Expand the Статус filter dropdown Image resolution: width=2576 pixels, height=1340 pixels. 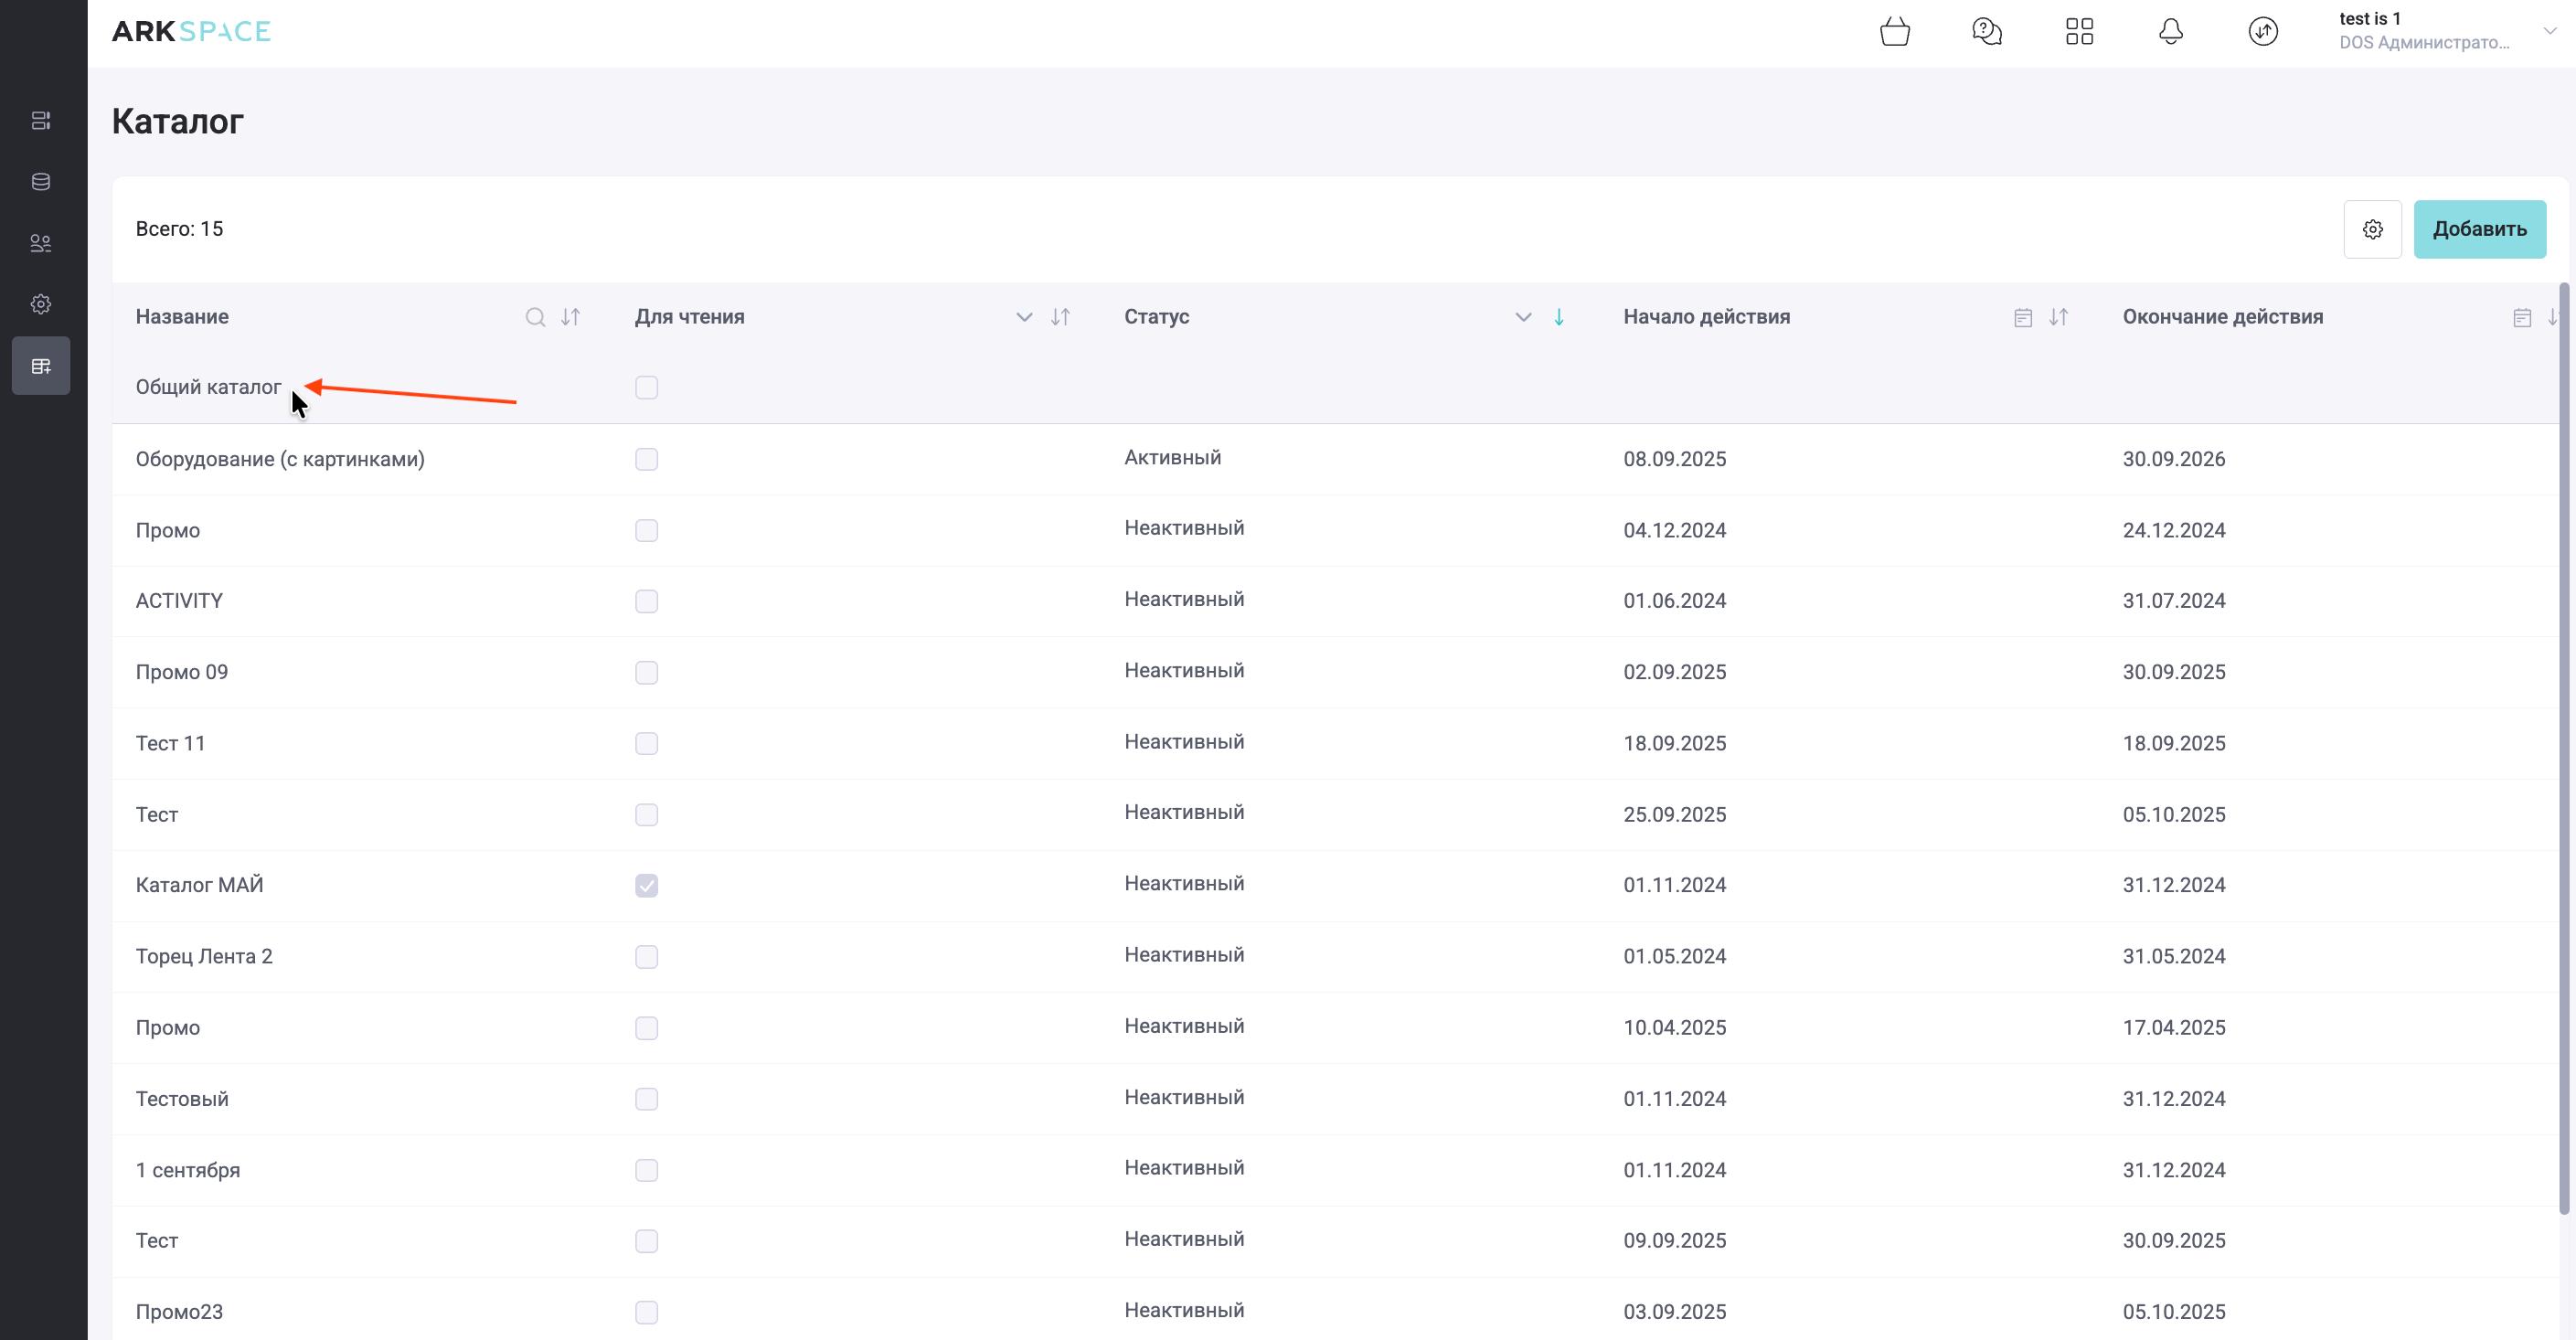click(x=1522, y=317)
